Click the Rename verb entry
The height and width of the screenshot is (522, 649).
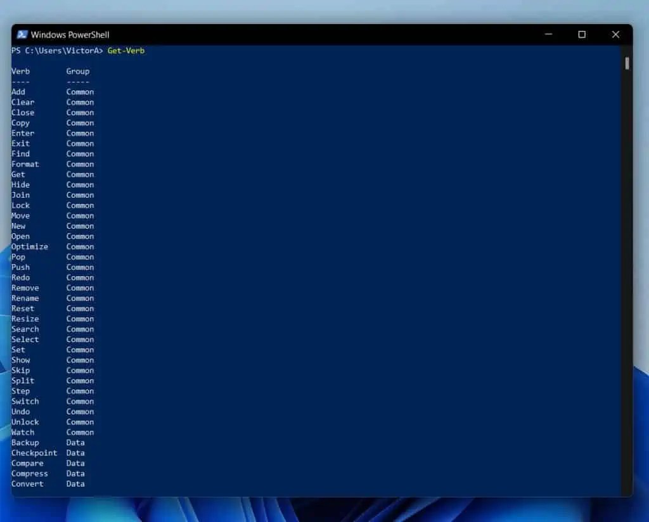[x=25, y=298]
